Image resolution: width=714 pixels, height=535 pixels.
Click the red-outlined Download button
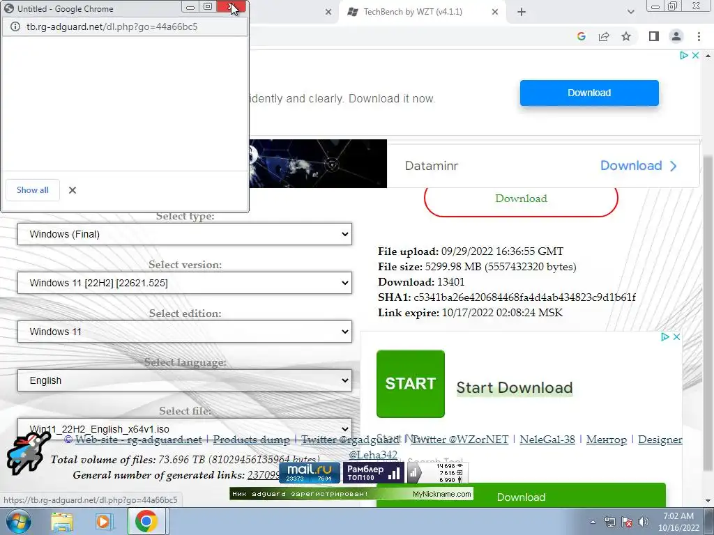click(x=521, y=199)
